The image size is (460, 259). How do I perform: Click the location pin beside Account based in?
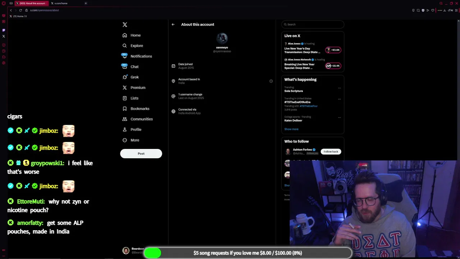[173, 81]
